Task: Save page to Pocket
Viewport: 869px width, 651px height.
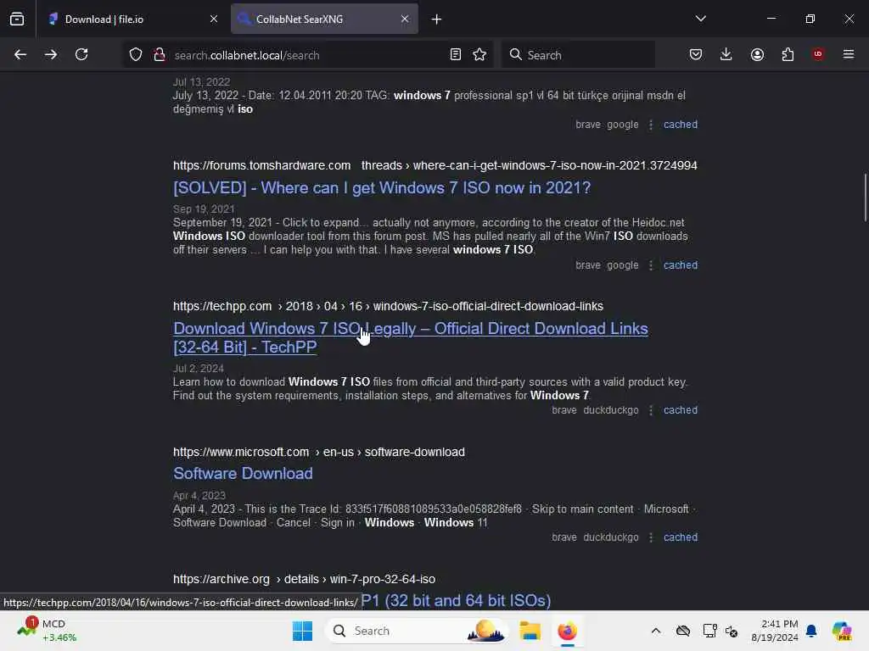Action: click(x=696, y=54)
